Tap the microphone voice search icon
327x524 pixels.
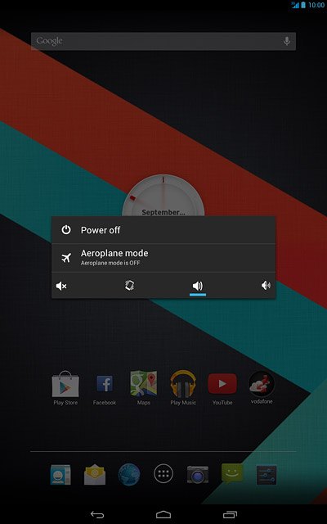click(x=287, y=41)
